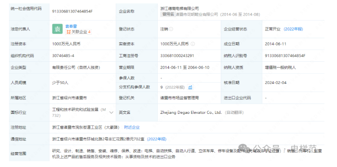
Task: Select 所属地区 value 浙江省绍兴市诸暨市
Action: pos(69,98)
